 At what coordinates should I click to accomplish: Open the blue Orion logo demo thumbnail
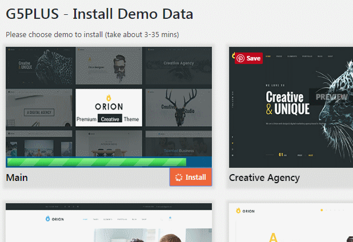click(109, 223)
